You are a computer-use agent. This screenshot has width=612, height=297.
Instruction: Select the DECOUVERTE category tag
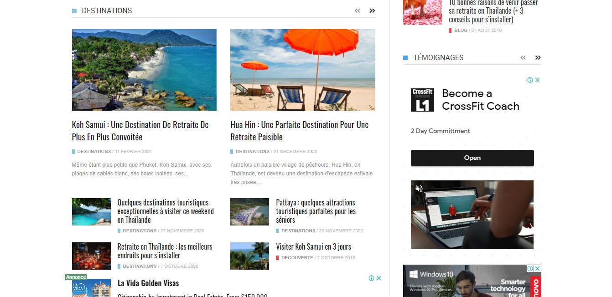tap(297, 258)
